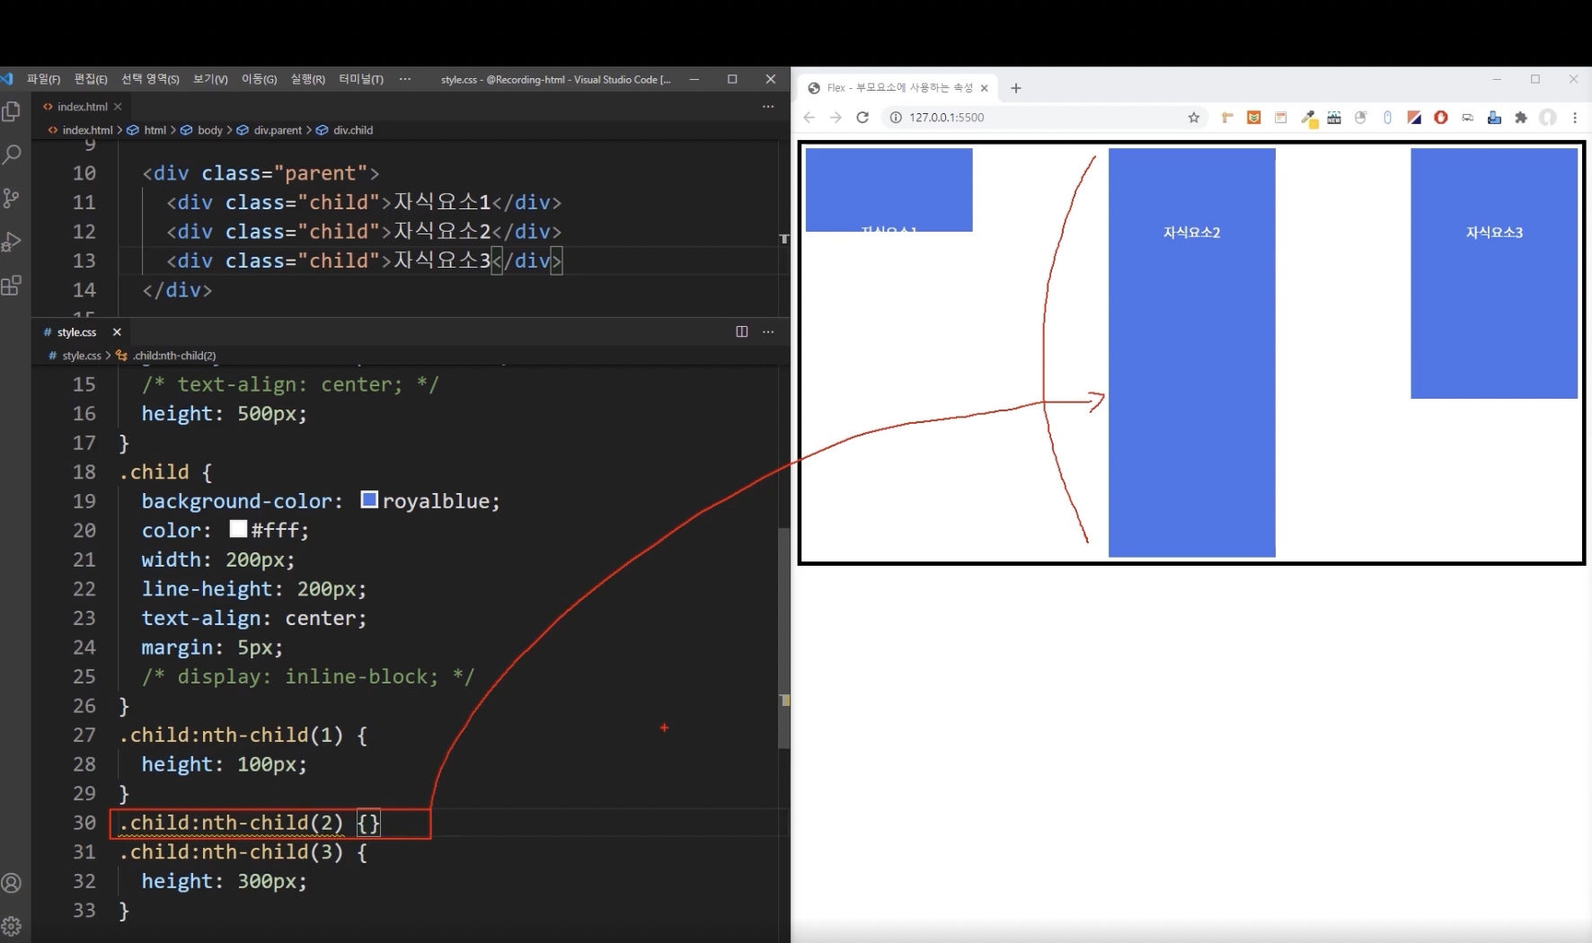The image size is (1592, 943).
Task: Open the Chrome profile avatar
Action: click(x=1548, y=118)
